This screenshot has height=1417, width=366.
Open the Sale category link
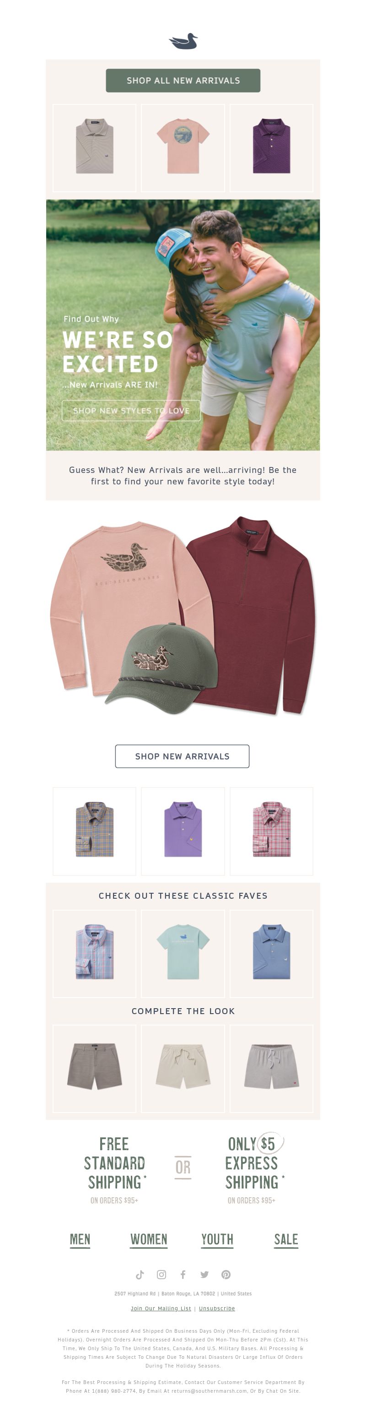click(286, 1239)
